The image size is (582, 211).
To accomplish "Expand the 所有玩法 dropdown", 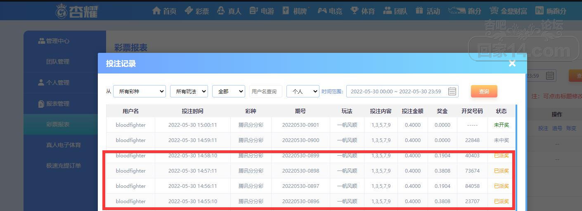I will [x=189, y=91].
